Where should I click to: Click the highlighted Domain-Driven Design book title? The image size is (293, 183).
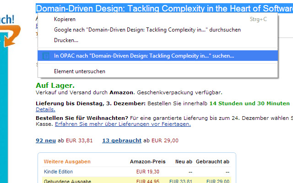point(164,8)
